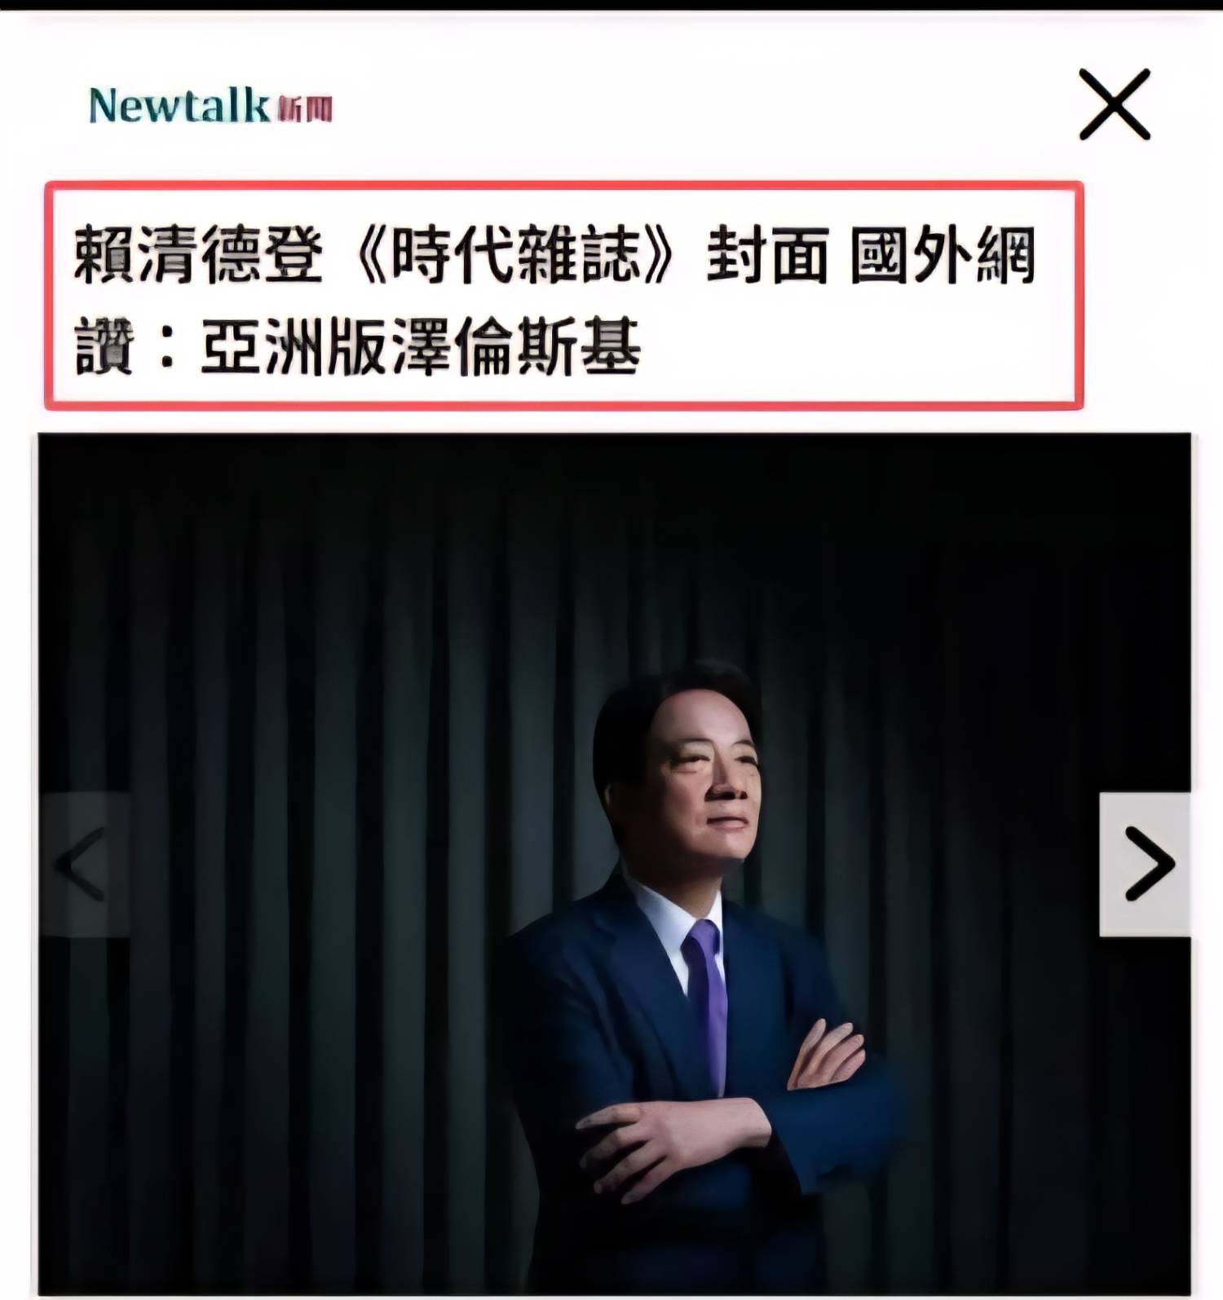Image resolution: width=1223 pixels, height=1300 pixels.
Task: Click the headline line 讚:亞洲版澤倫斯基
Action: click(357, 347)
